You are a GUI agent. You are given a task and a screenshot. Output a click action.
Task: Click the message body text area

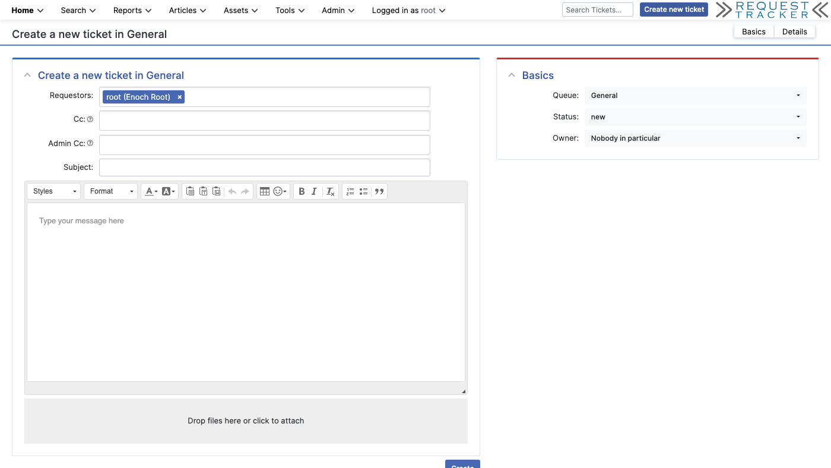(x=246, y=292)
